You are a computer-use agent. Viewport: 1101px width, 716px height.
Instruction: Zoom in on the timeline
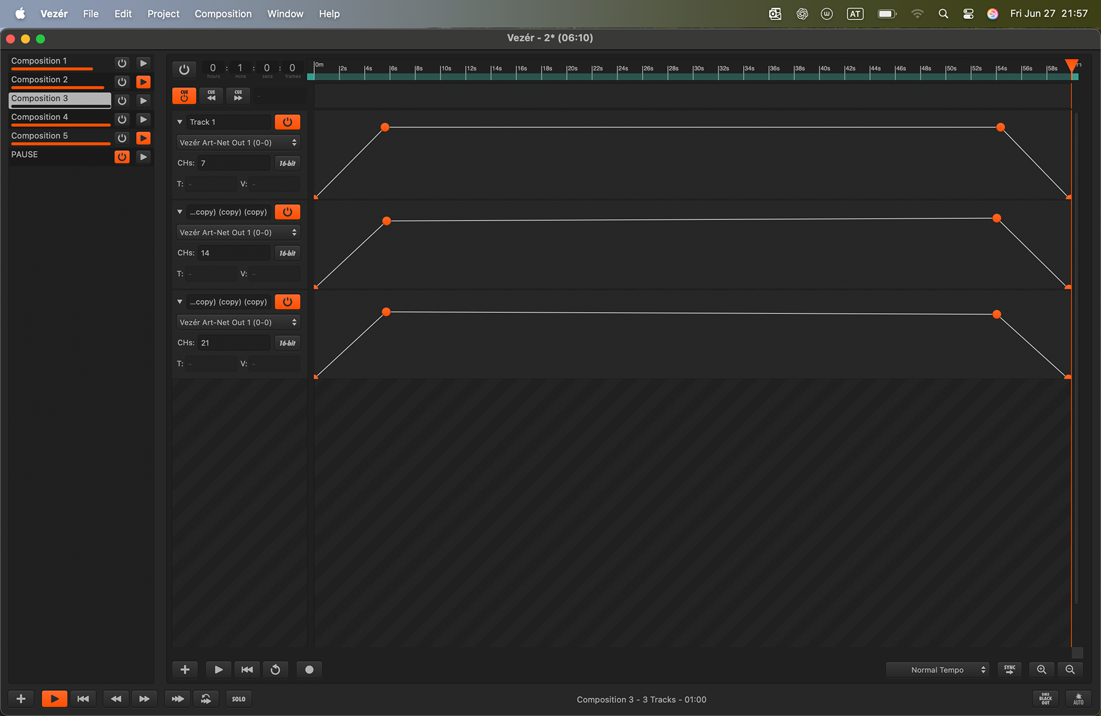tap(1041, 670)
